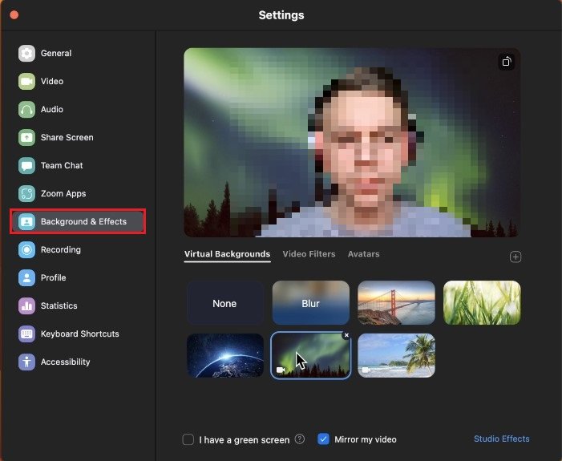Select the Share Screen icon

(27, 138)
